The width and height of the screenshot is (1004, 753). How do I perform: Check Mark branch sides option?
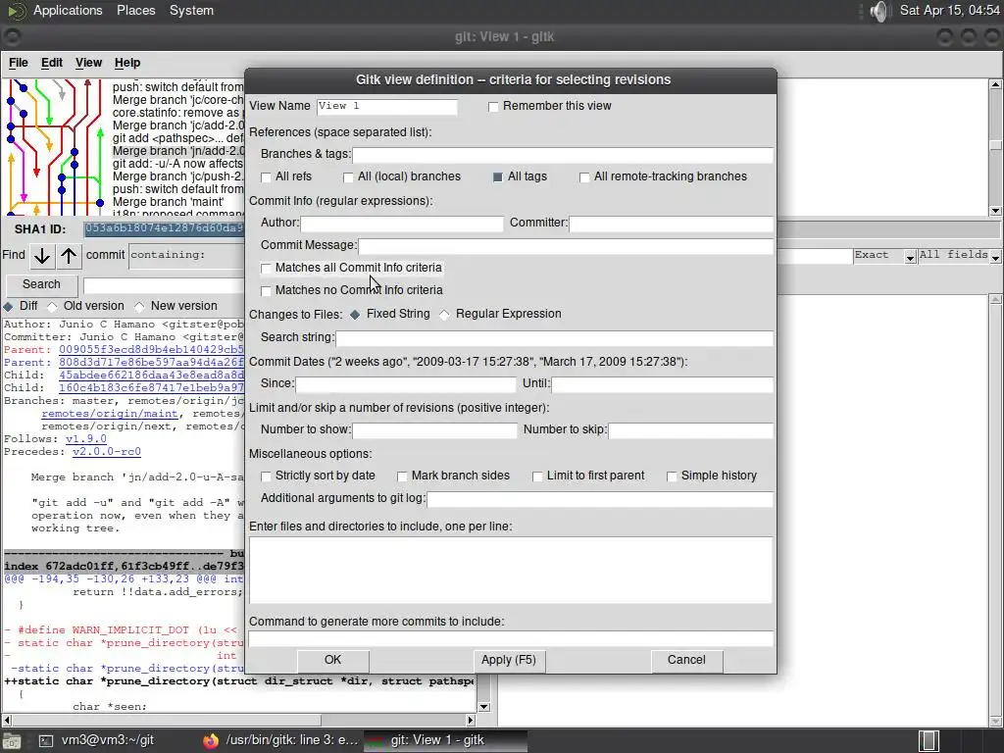coord(402,477)
